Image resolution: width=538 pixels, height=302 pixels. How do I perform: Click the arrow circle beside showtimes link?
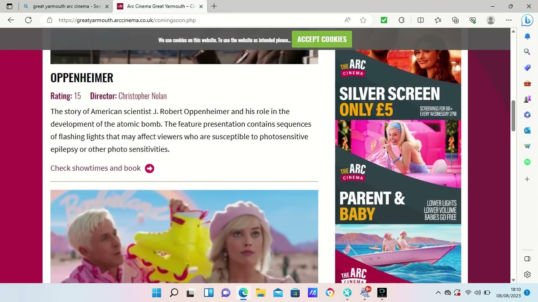click(x=150, y=168)
